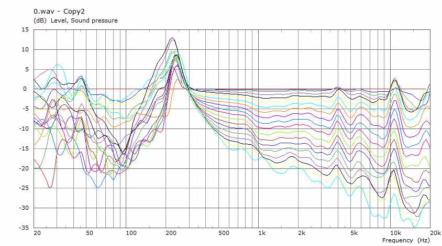Click the red curve's dip near 25 Hz

point(50,187)
